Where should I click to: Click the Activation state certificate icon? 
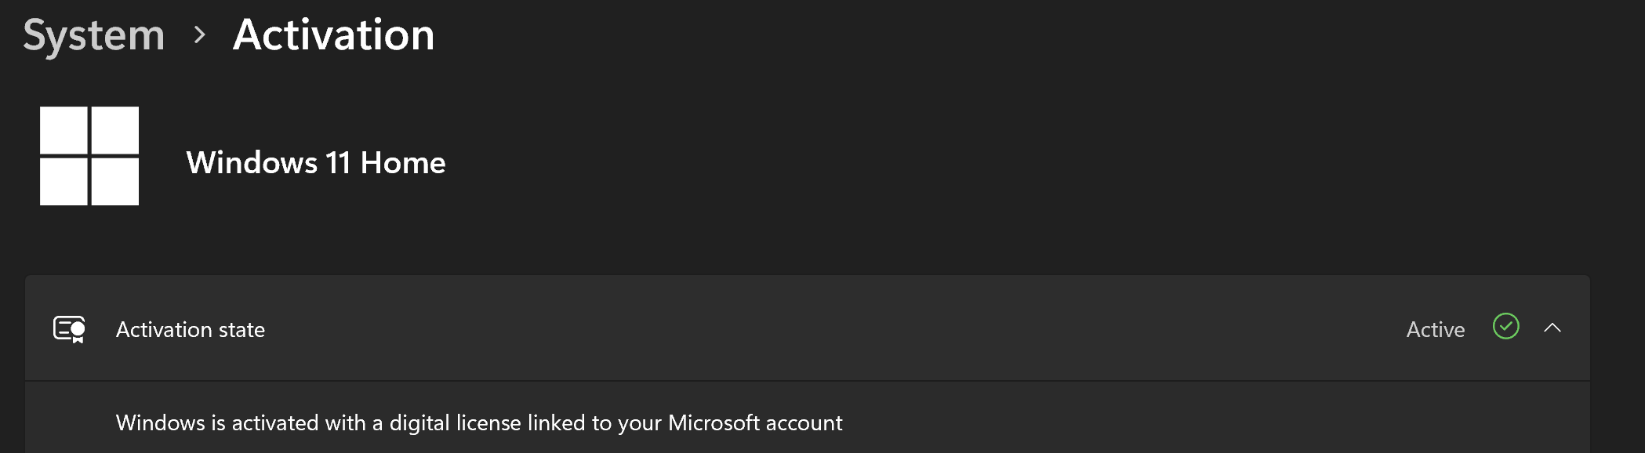tap(69, 329)
